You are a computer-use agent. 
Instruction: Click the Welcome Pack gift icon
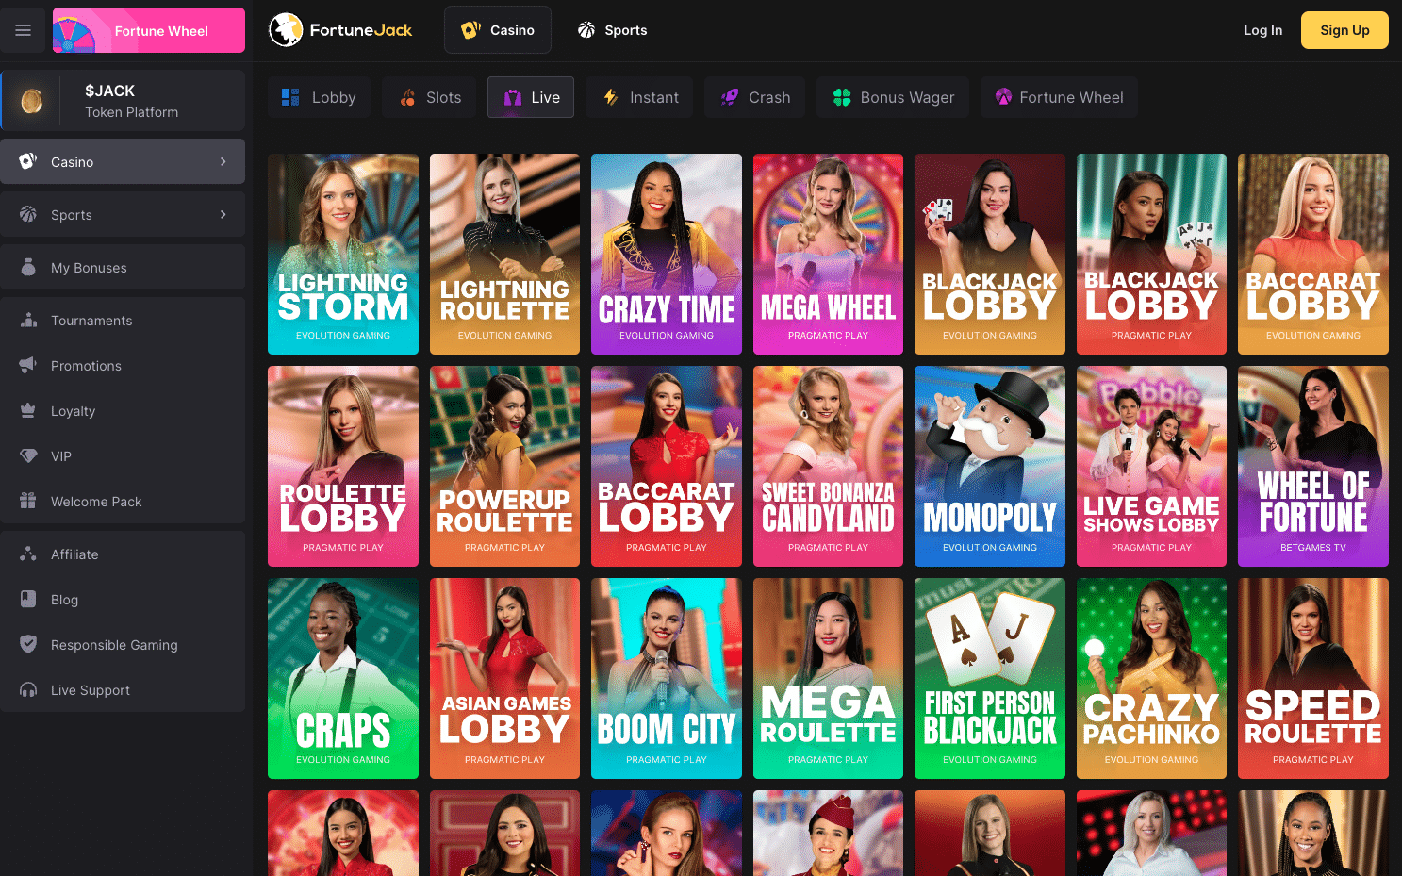(x=28, y=501)
